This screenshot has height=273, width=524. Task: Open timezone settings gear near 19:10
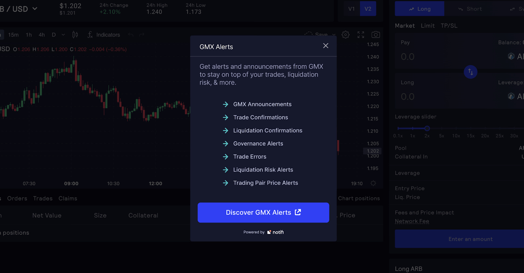tap(373, 183)
